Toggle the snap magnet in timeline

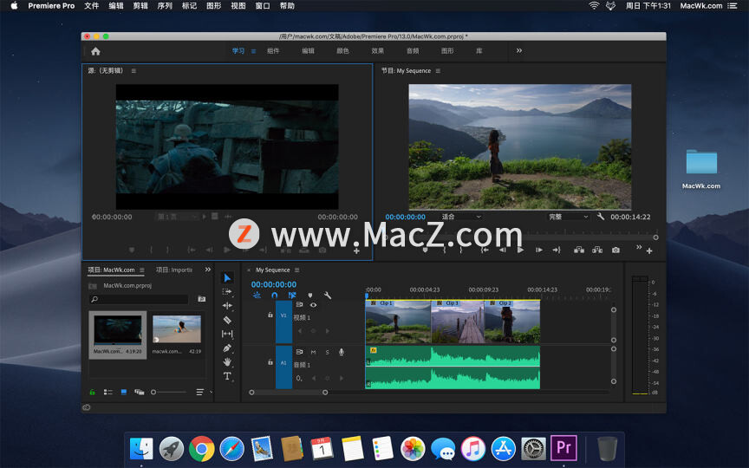coord(274,296)
